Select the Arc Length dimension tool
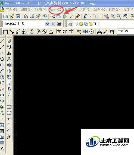Screen dimensions: 134x155 [x=18, y=32]
